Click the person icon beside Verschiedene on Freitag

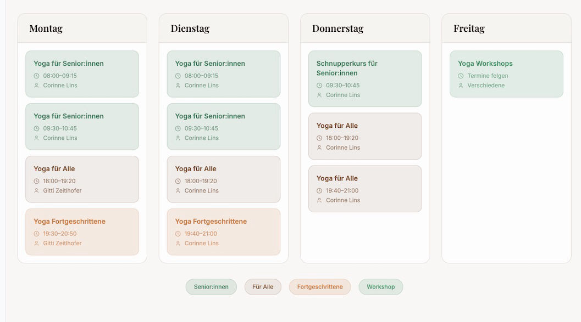click(461, 86)
